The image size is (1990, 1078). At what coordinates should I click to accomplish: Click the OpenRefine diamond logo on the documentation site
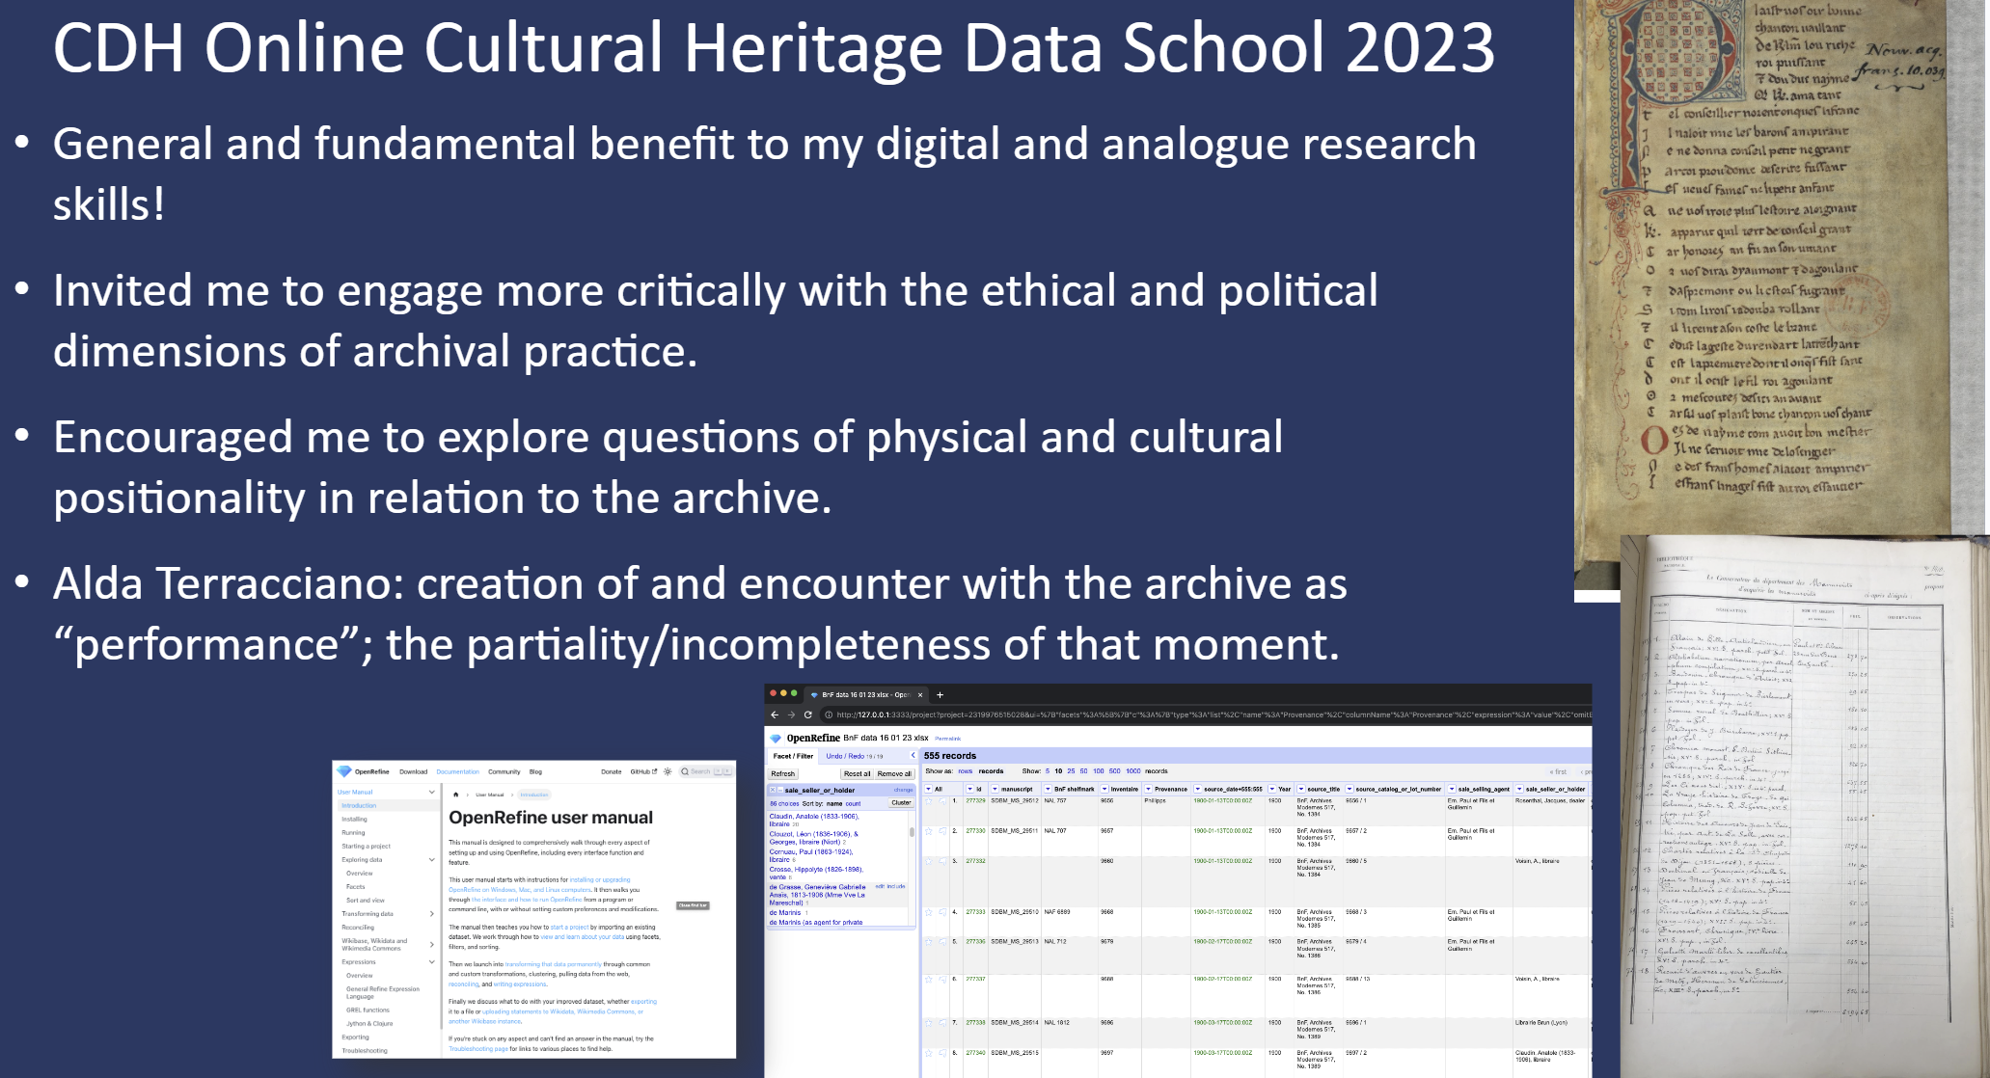coord(345,770)
